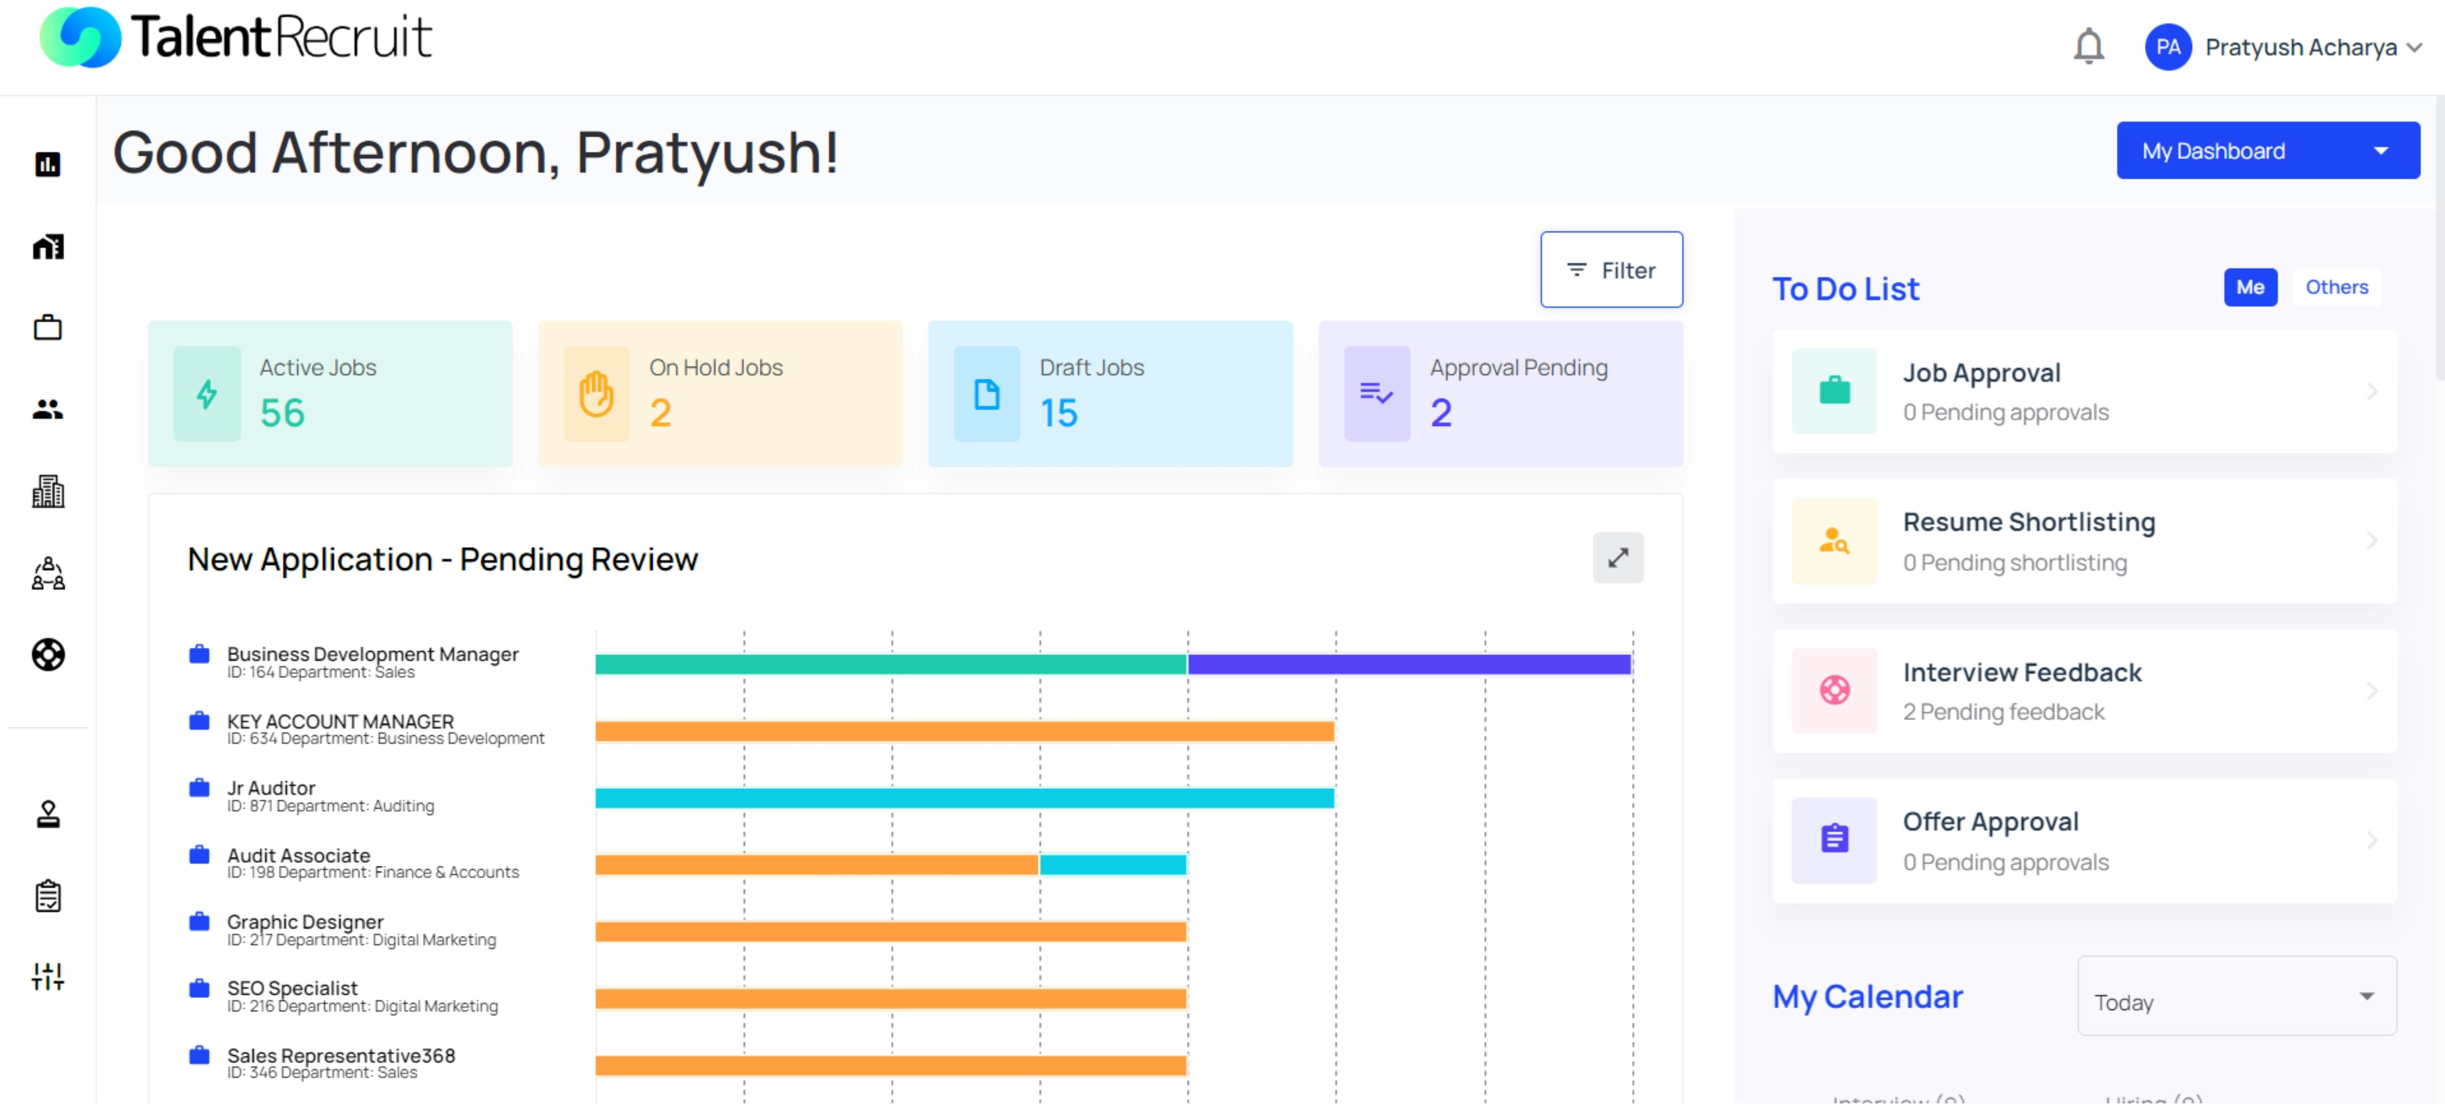Viewport: 2445px width, 1105px height.
Task: Click the Filter button
Action: click(x=1611, y=269)
